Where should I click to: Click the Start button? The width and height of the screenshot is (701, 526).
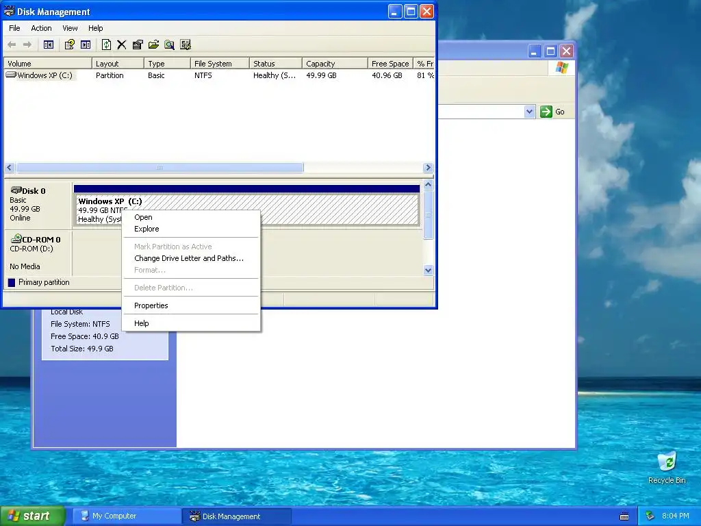[32, 516]
